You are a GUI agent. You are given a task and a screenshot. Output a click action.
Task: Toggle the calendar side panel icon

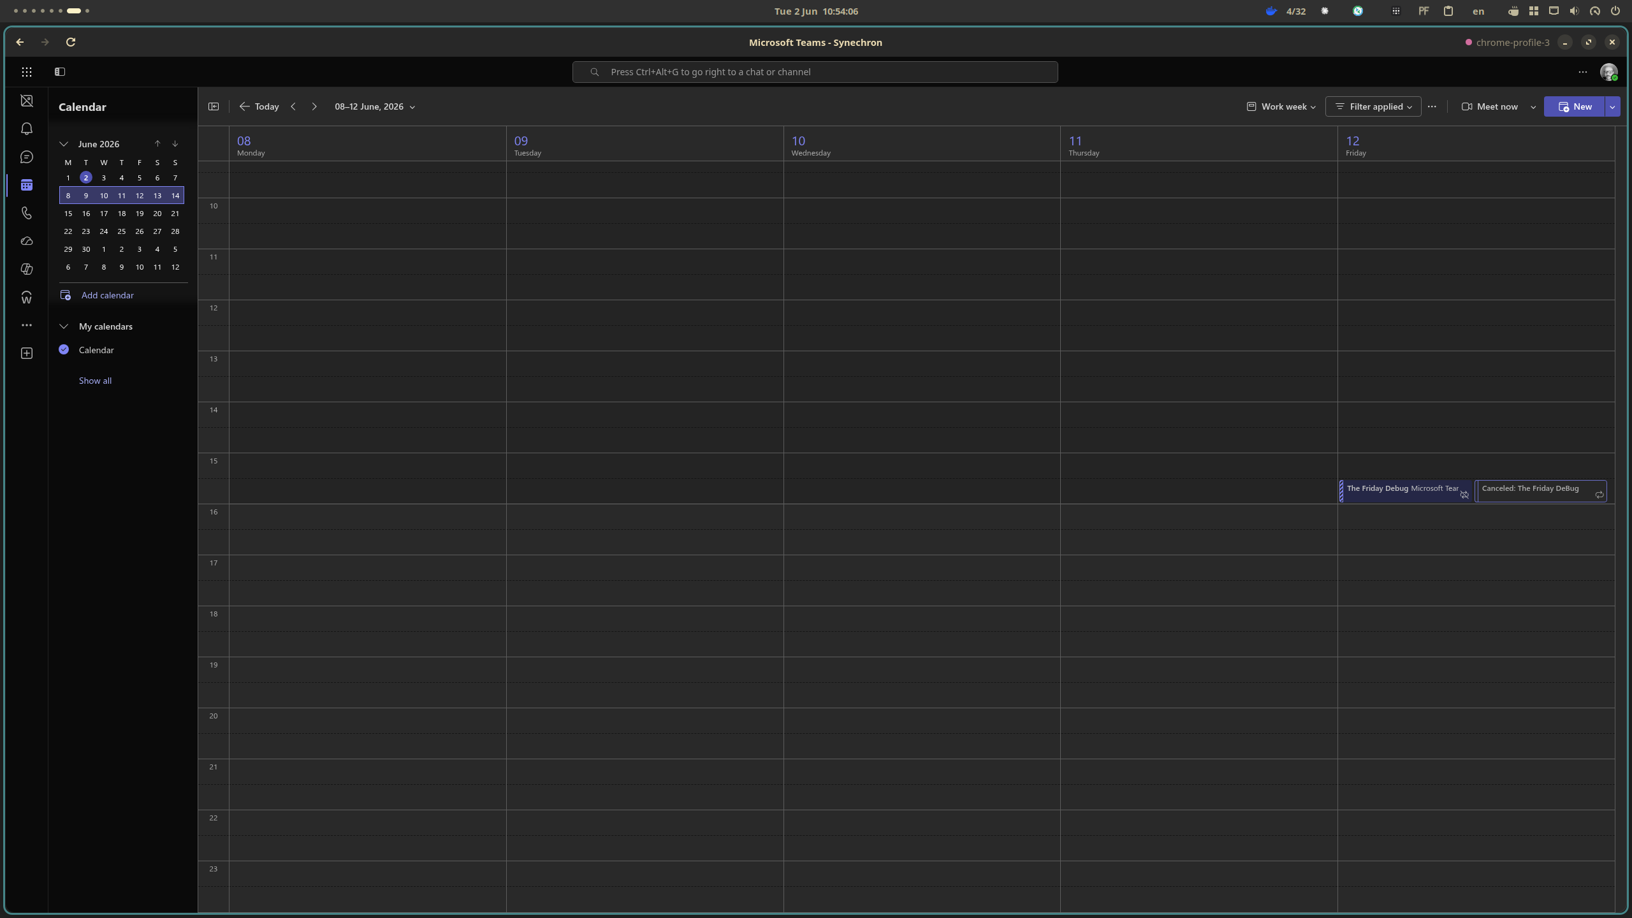(214, 106)
